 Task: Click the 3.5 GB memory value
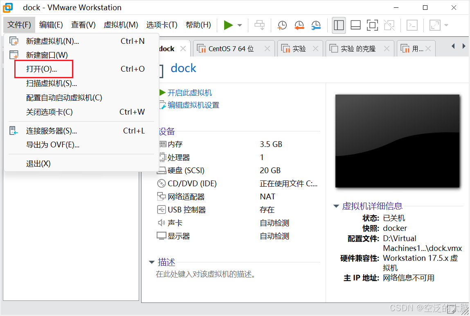pyautogui.click(x=271, y=144)
